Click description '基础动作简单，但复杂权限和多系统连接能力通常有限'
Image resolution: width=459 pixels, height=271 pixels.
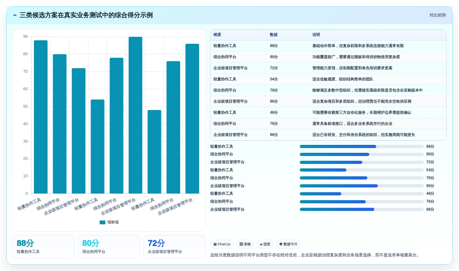(x=358, y=46)
